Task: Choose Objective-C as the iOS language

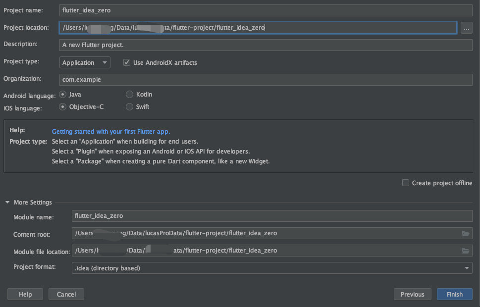Action: pyautogui.click(x=63, y=106)
